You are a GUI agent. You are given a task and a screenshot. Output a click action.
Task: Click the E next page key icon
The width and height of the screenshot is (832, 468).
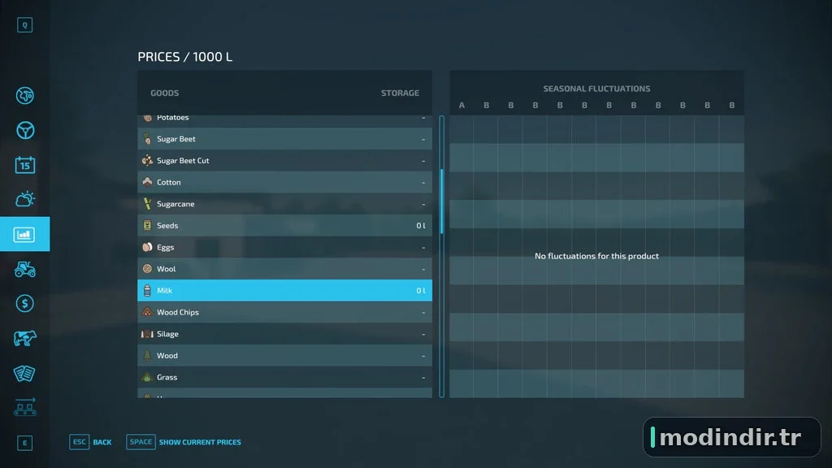(25, 443)
